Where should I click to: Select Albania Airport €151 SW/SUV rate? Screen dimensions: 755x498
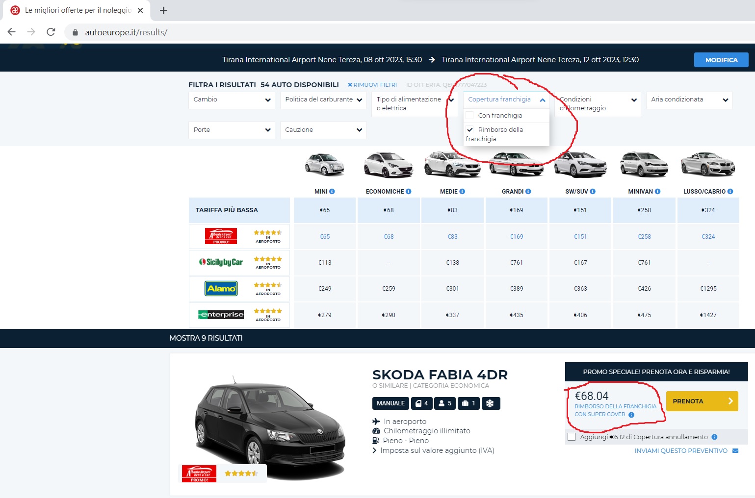(x=580, y=236)
